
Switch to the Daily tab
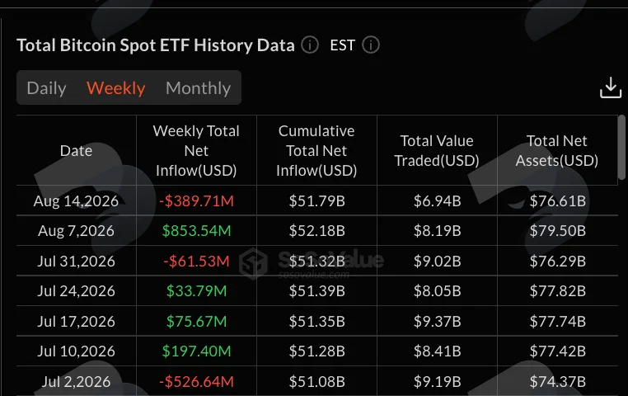pyautogui.click(x=46, y=87)
